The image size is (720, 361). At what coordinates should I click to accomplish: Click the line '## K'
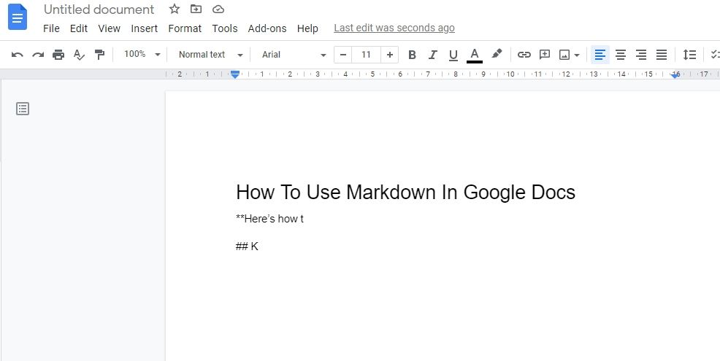(247, 247)
